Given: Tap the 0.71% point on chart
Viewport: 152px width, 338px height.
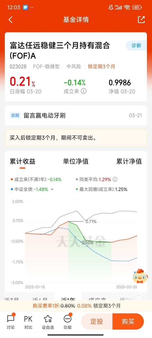Looking at the screenshot, I should tap(91, 222).
